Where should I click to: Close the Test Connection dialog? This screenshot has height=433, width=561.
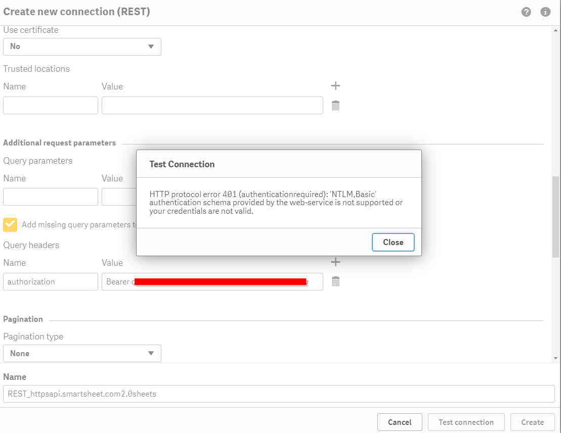point(393,242)
